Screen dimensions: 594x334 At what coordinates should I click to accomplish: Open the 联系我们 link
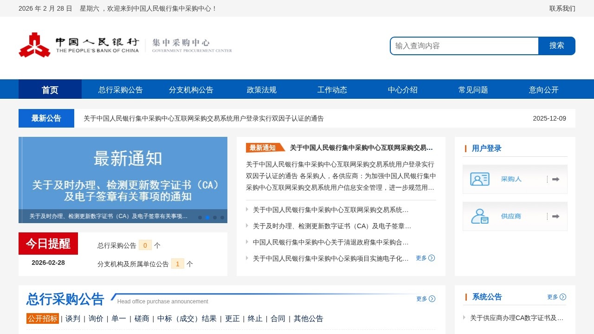point(562,8)
